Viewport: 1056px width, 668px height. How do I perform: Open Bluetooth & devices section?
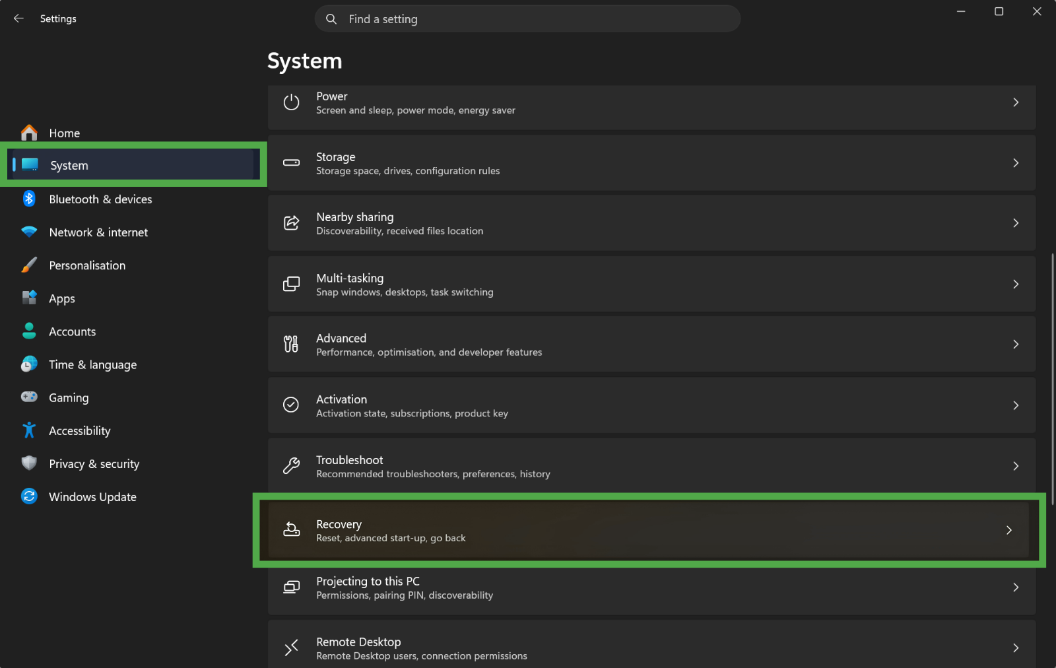point(132,199)
